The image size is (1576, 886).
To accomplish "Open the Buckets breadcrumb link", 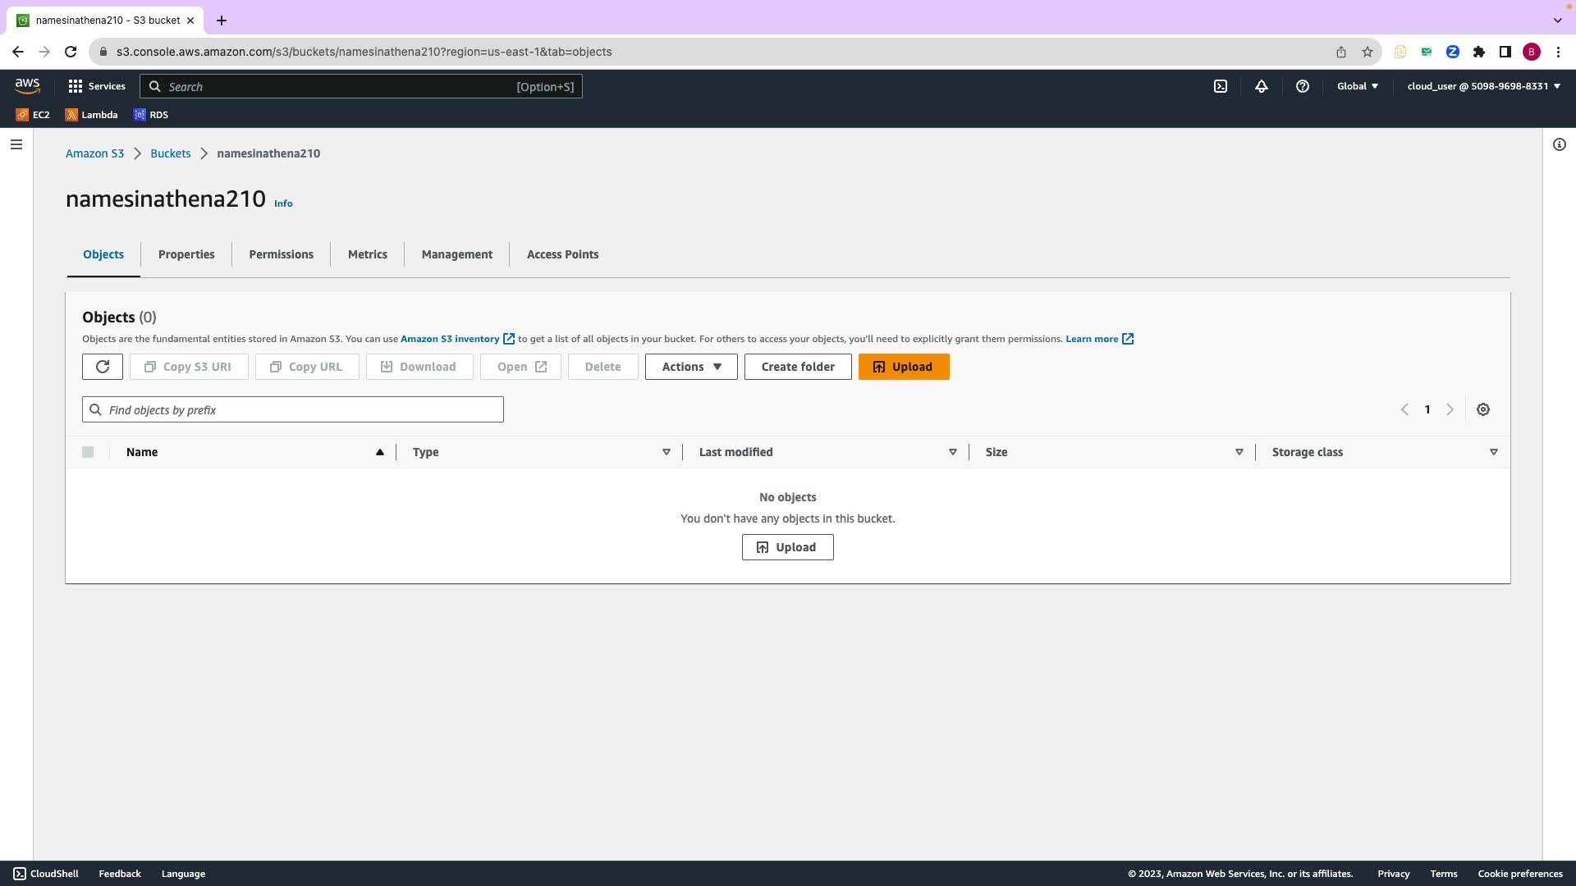I will (x=170, y=153).
